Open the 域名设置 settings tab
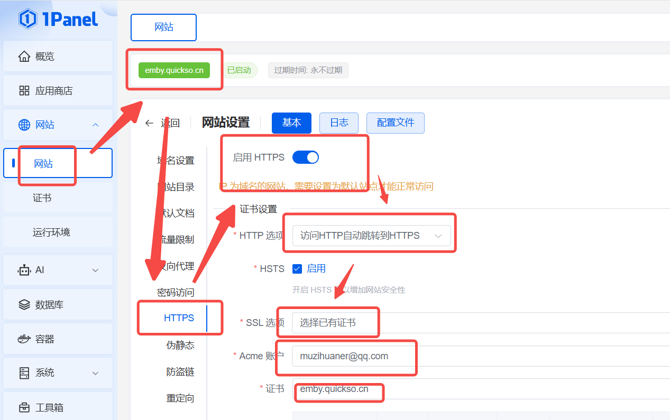 [x=176, y=161]
